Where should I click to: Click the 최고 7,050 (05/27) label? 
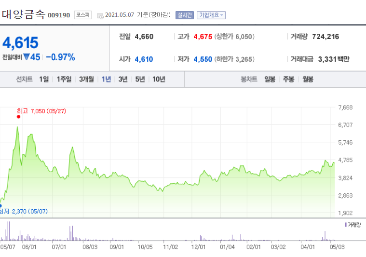pos(41,111)
